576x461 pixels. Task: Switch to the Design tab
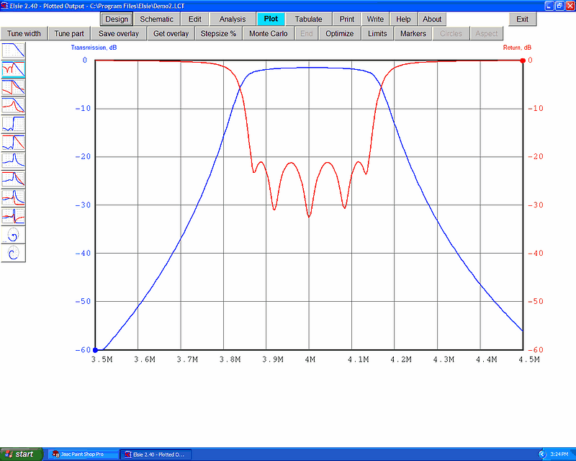point(116,19)
